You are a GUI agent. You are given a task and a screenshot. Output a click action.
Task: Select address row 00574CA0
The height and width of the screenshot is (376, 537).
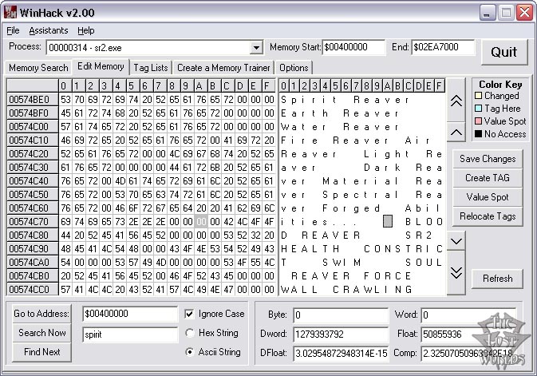tap(33, 262)
